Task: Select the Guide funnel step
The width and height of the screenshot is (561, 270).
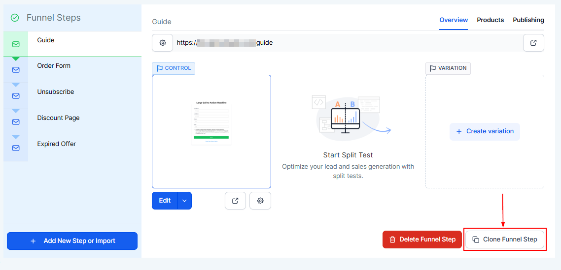Action: click(72, 44)
